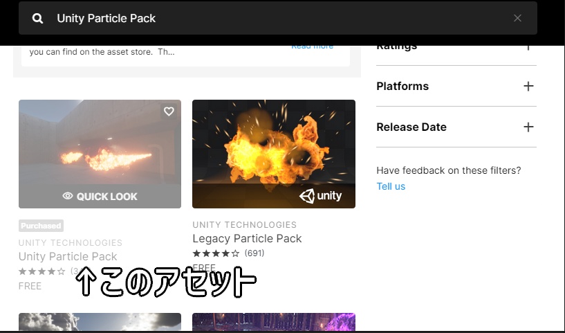Click the Platforms filter heading

click(x=402, y=87)
